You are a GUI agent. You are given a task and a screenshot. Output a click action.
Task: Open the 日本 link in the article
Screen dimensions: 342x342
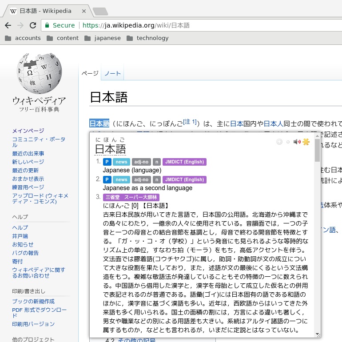pyautogui.click(x=237, y=123)
